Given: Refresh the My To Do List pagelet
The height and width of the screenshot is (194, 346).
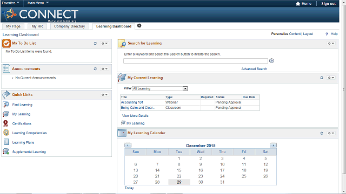Looking at the screenshot, I should pos(95,43).
